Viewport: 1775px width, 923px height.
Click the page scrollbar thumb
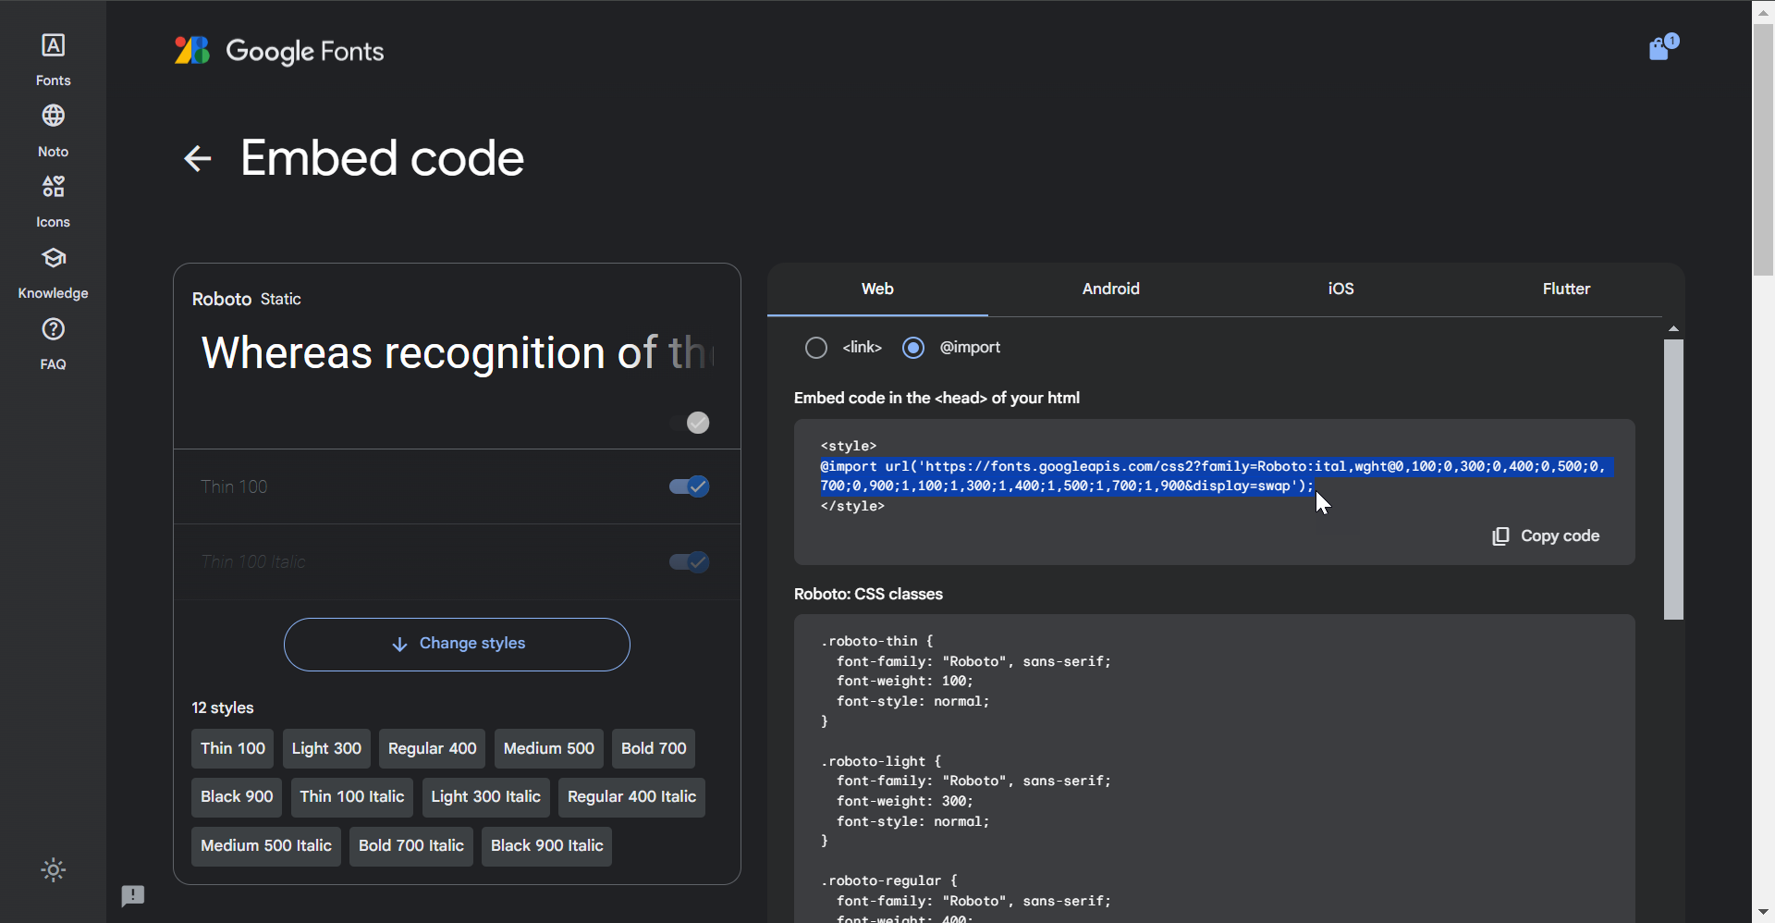pos(1763,149)
